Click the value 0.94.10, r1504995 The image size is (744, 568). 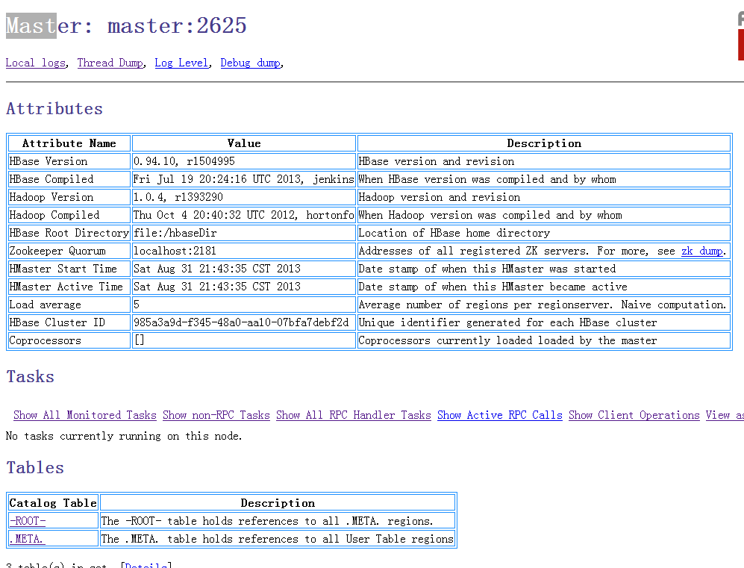[184, 161]
